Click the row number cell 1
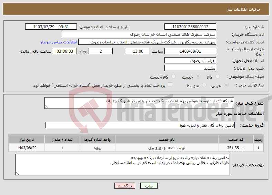The width and height of the screenshot is (272, 195). (x=258, y=148)
